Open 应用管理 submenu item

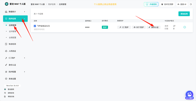[x=13, y=25]
